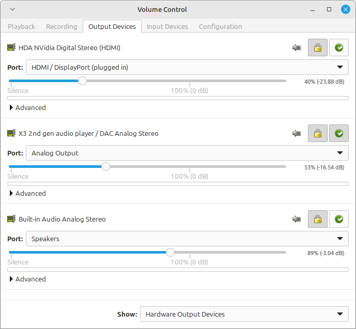Click the 53% (-16.54 dB) volume readout
This screenshot has width=356, height=329.
pyautogui.click(x=324, y=167)
